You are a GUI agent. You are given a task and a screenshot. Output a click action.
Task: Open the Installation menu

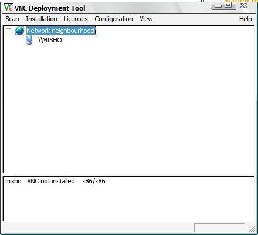[x=42, y=19]
